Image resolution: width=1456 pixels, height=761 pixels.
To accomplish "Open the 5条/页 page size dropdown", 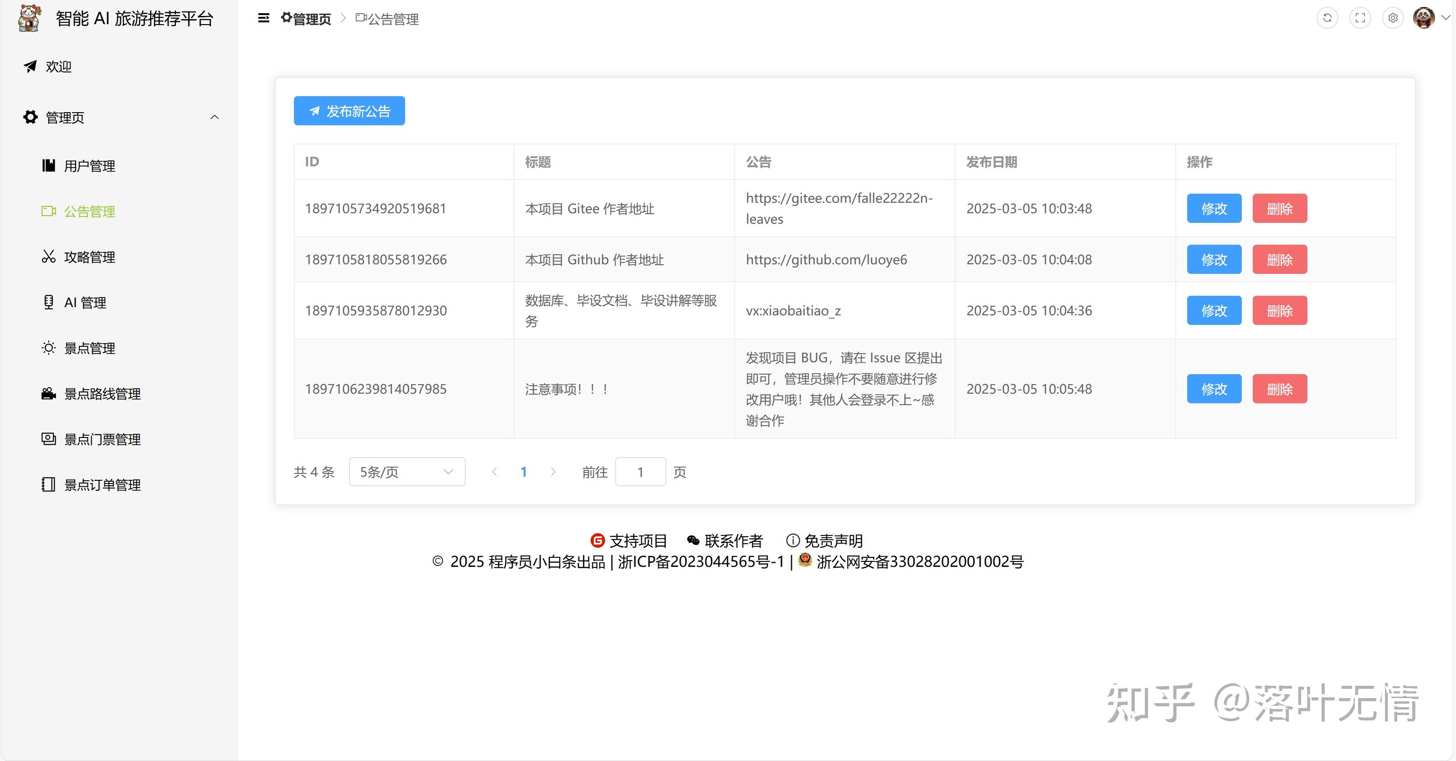I will 406,472.
